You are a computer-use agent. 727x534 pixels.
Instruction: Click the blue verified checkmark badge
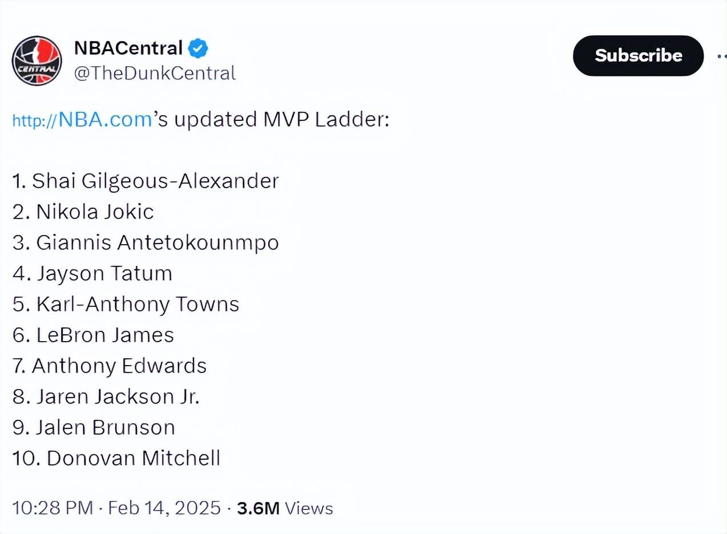pos(198,48)
